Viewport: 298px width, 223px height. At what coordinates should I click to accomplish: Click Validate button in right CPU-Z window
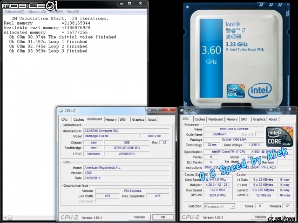261,217
